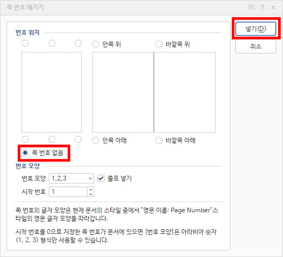Screen dimensions: 283x257
Task: Click the right facing-page preview thumbnail
Action: point(185,92)
